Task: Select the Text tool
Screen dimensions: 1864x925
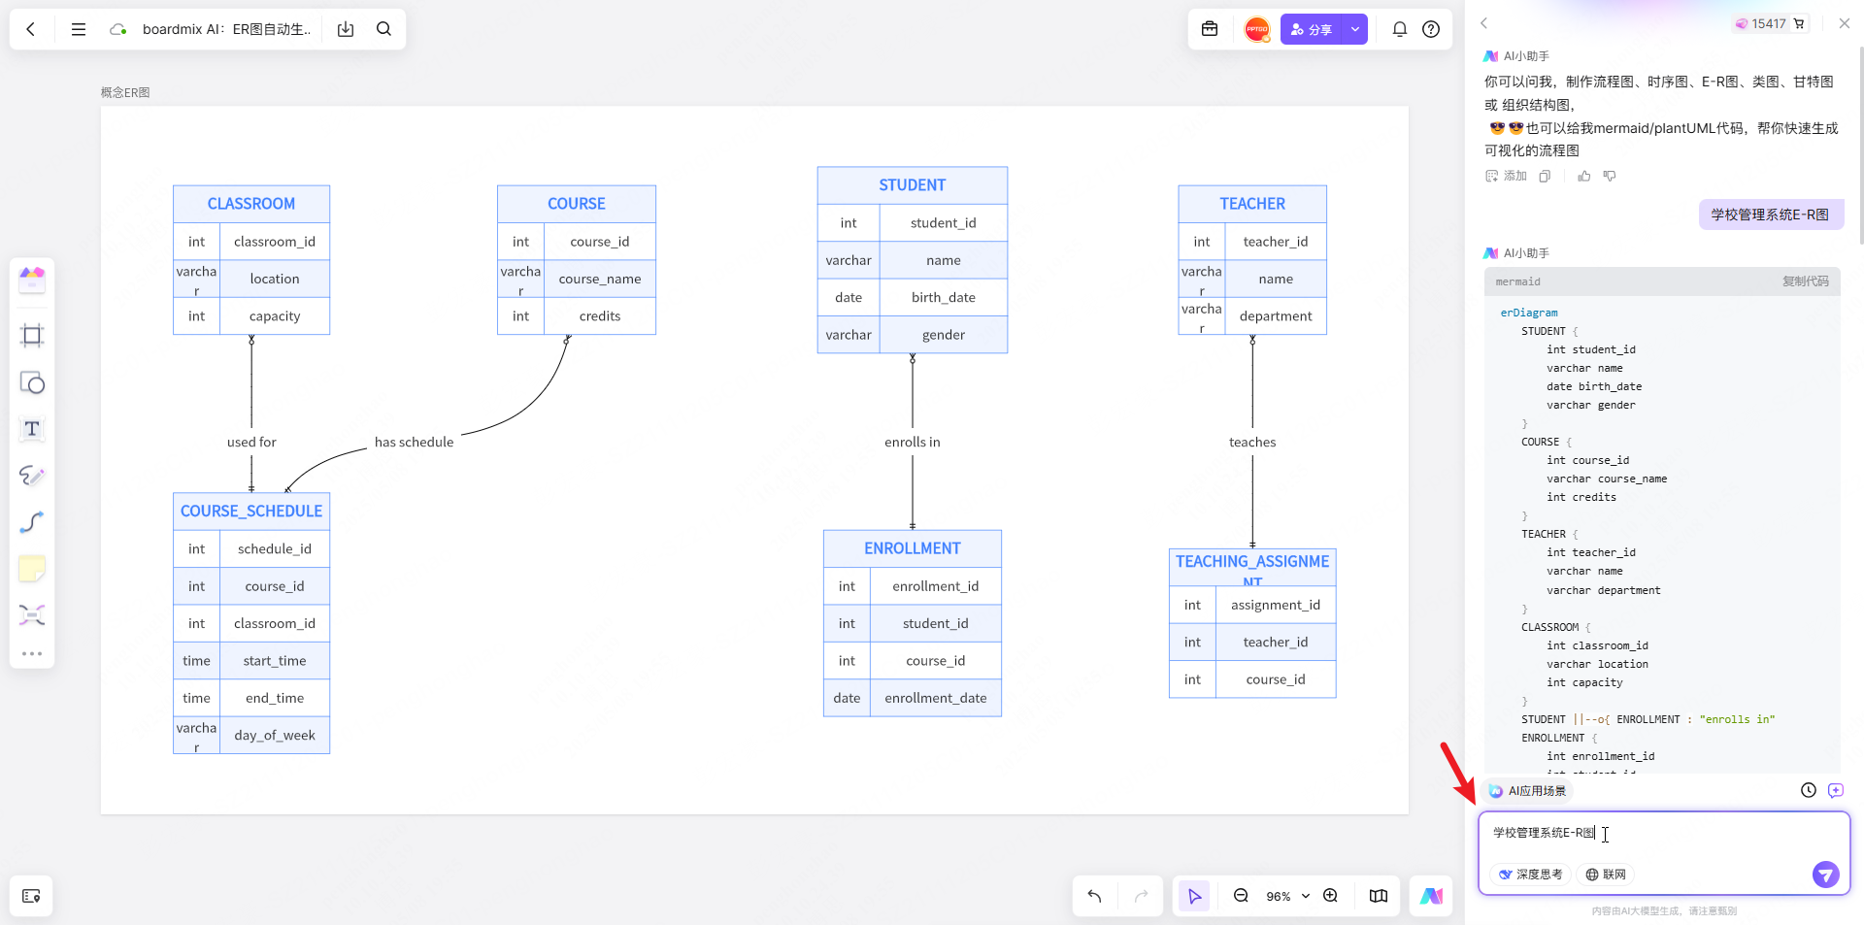Action: point(32,429)
